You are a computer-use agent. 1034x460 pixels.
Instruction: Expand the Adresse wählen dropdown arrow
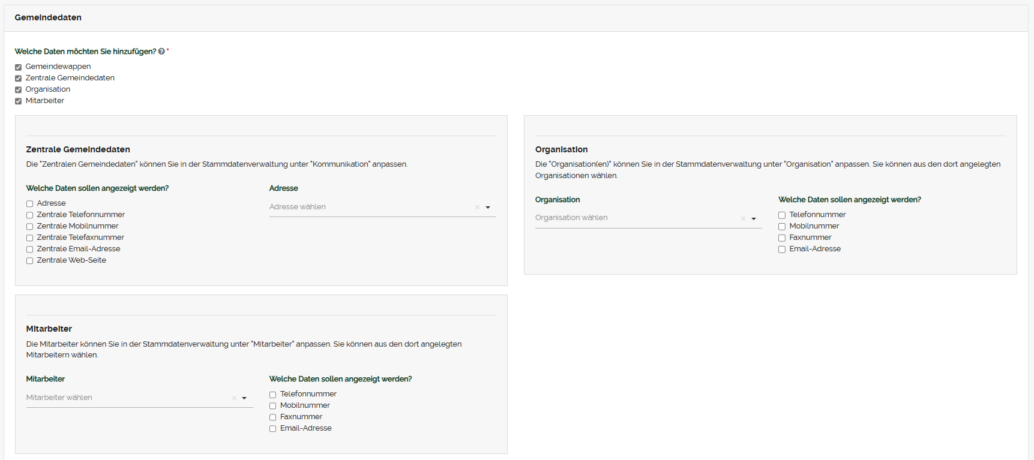coord(488,208)
